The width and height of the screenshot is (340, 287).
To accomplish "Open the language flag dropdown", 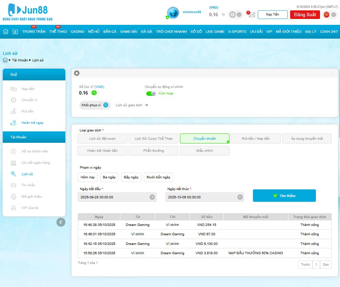I will pos(330,14).
